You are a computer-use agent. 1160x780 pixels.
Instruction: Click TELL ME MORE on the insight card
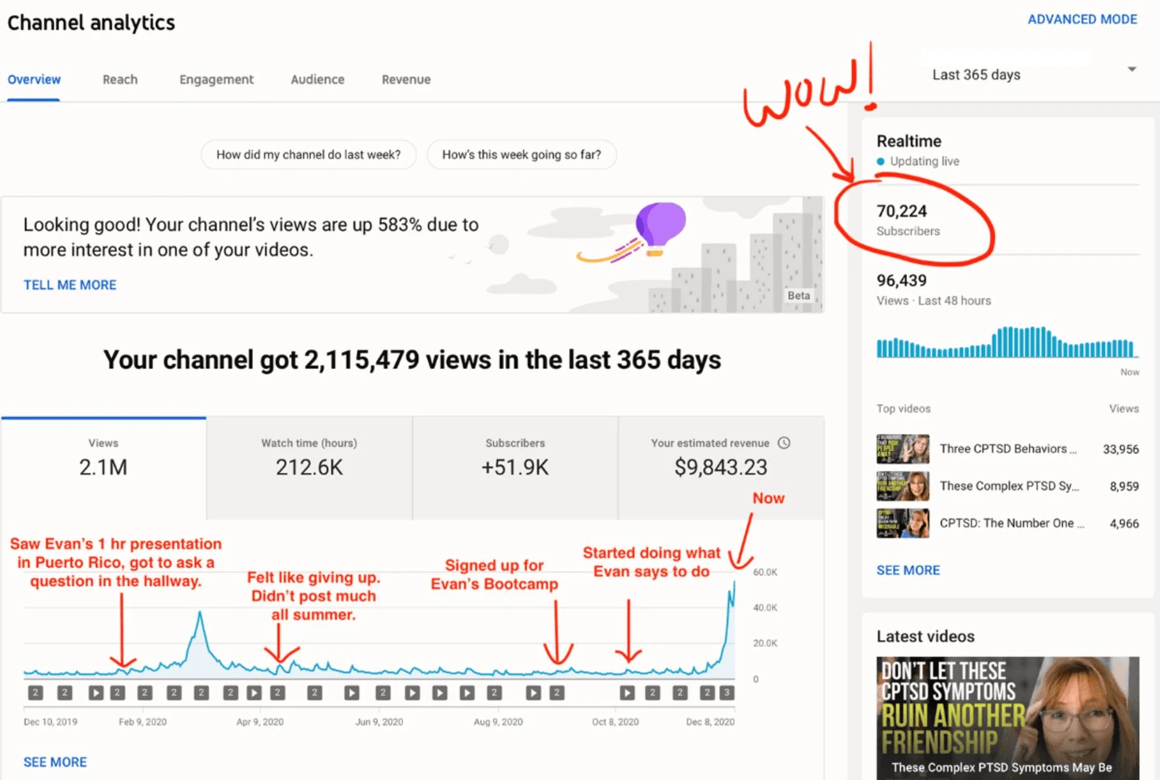click(x=70, y=285)
